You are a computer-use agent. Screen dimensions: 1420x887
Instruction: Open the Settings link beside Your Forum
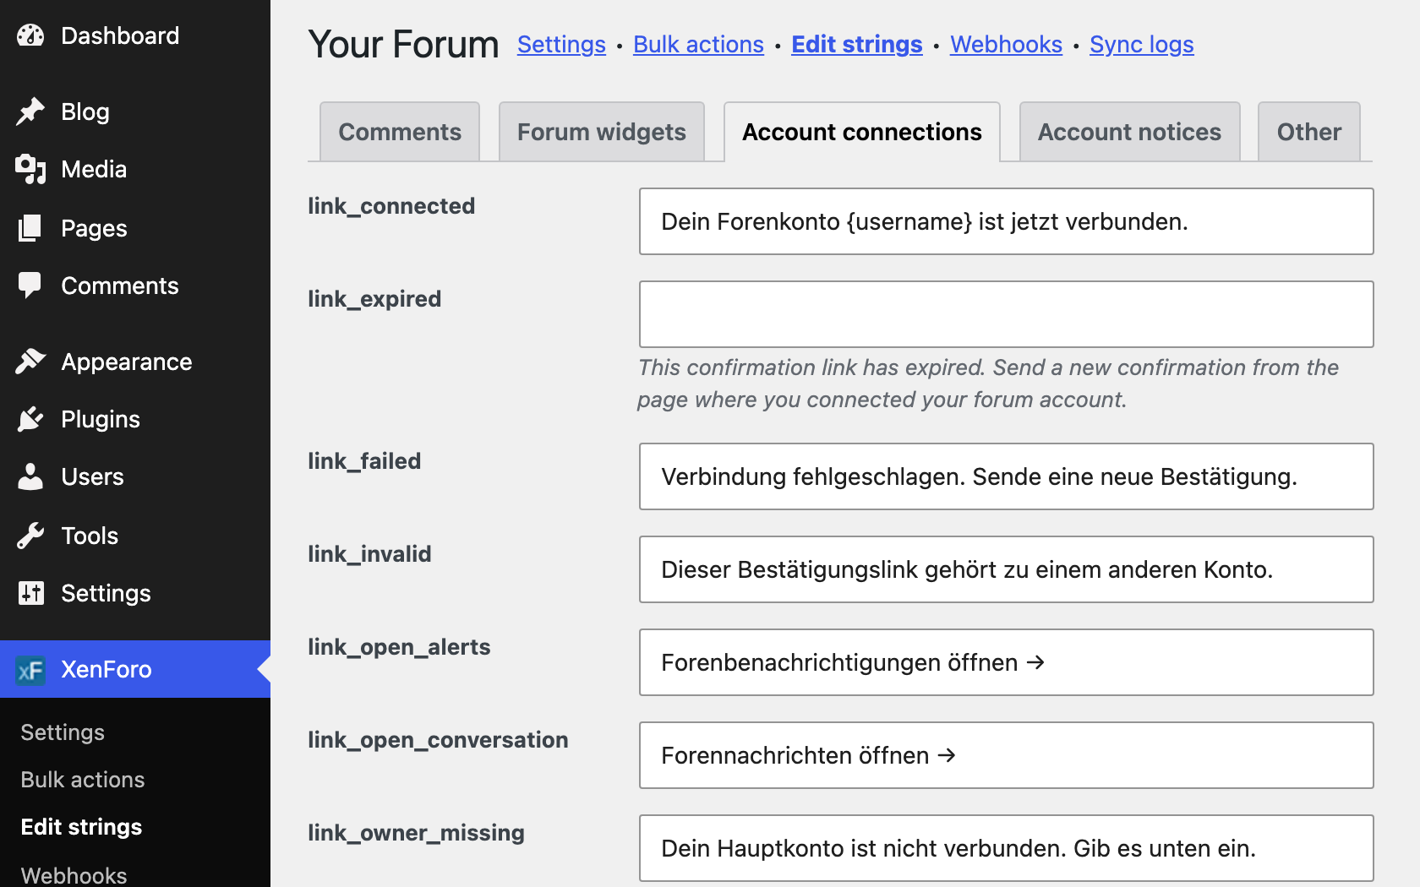click(x=561, y=44)
